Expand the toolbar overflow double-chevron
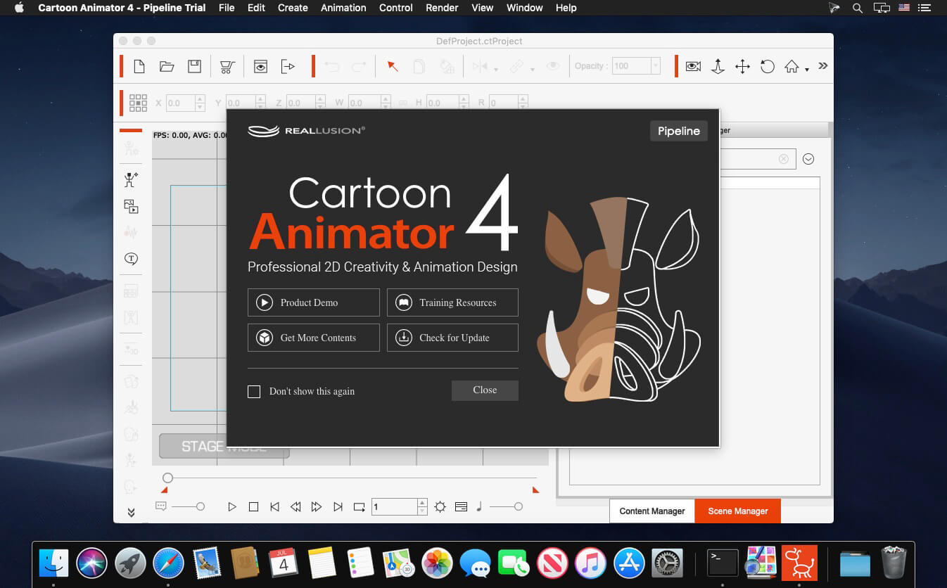947x588 pixels. [x=822, y=66]
